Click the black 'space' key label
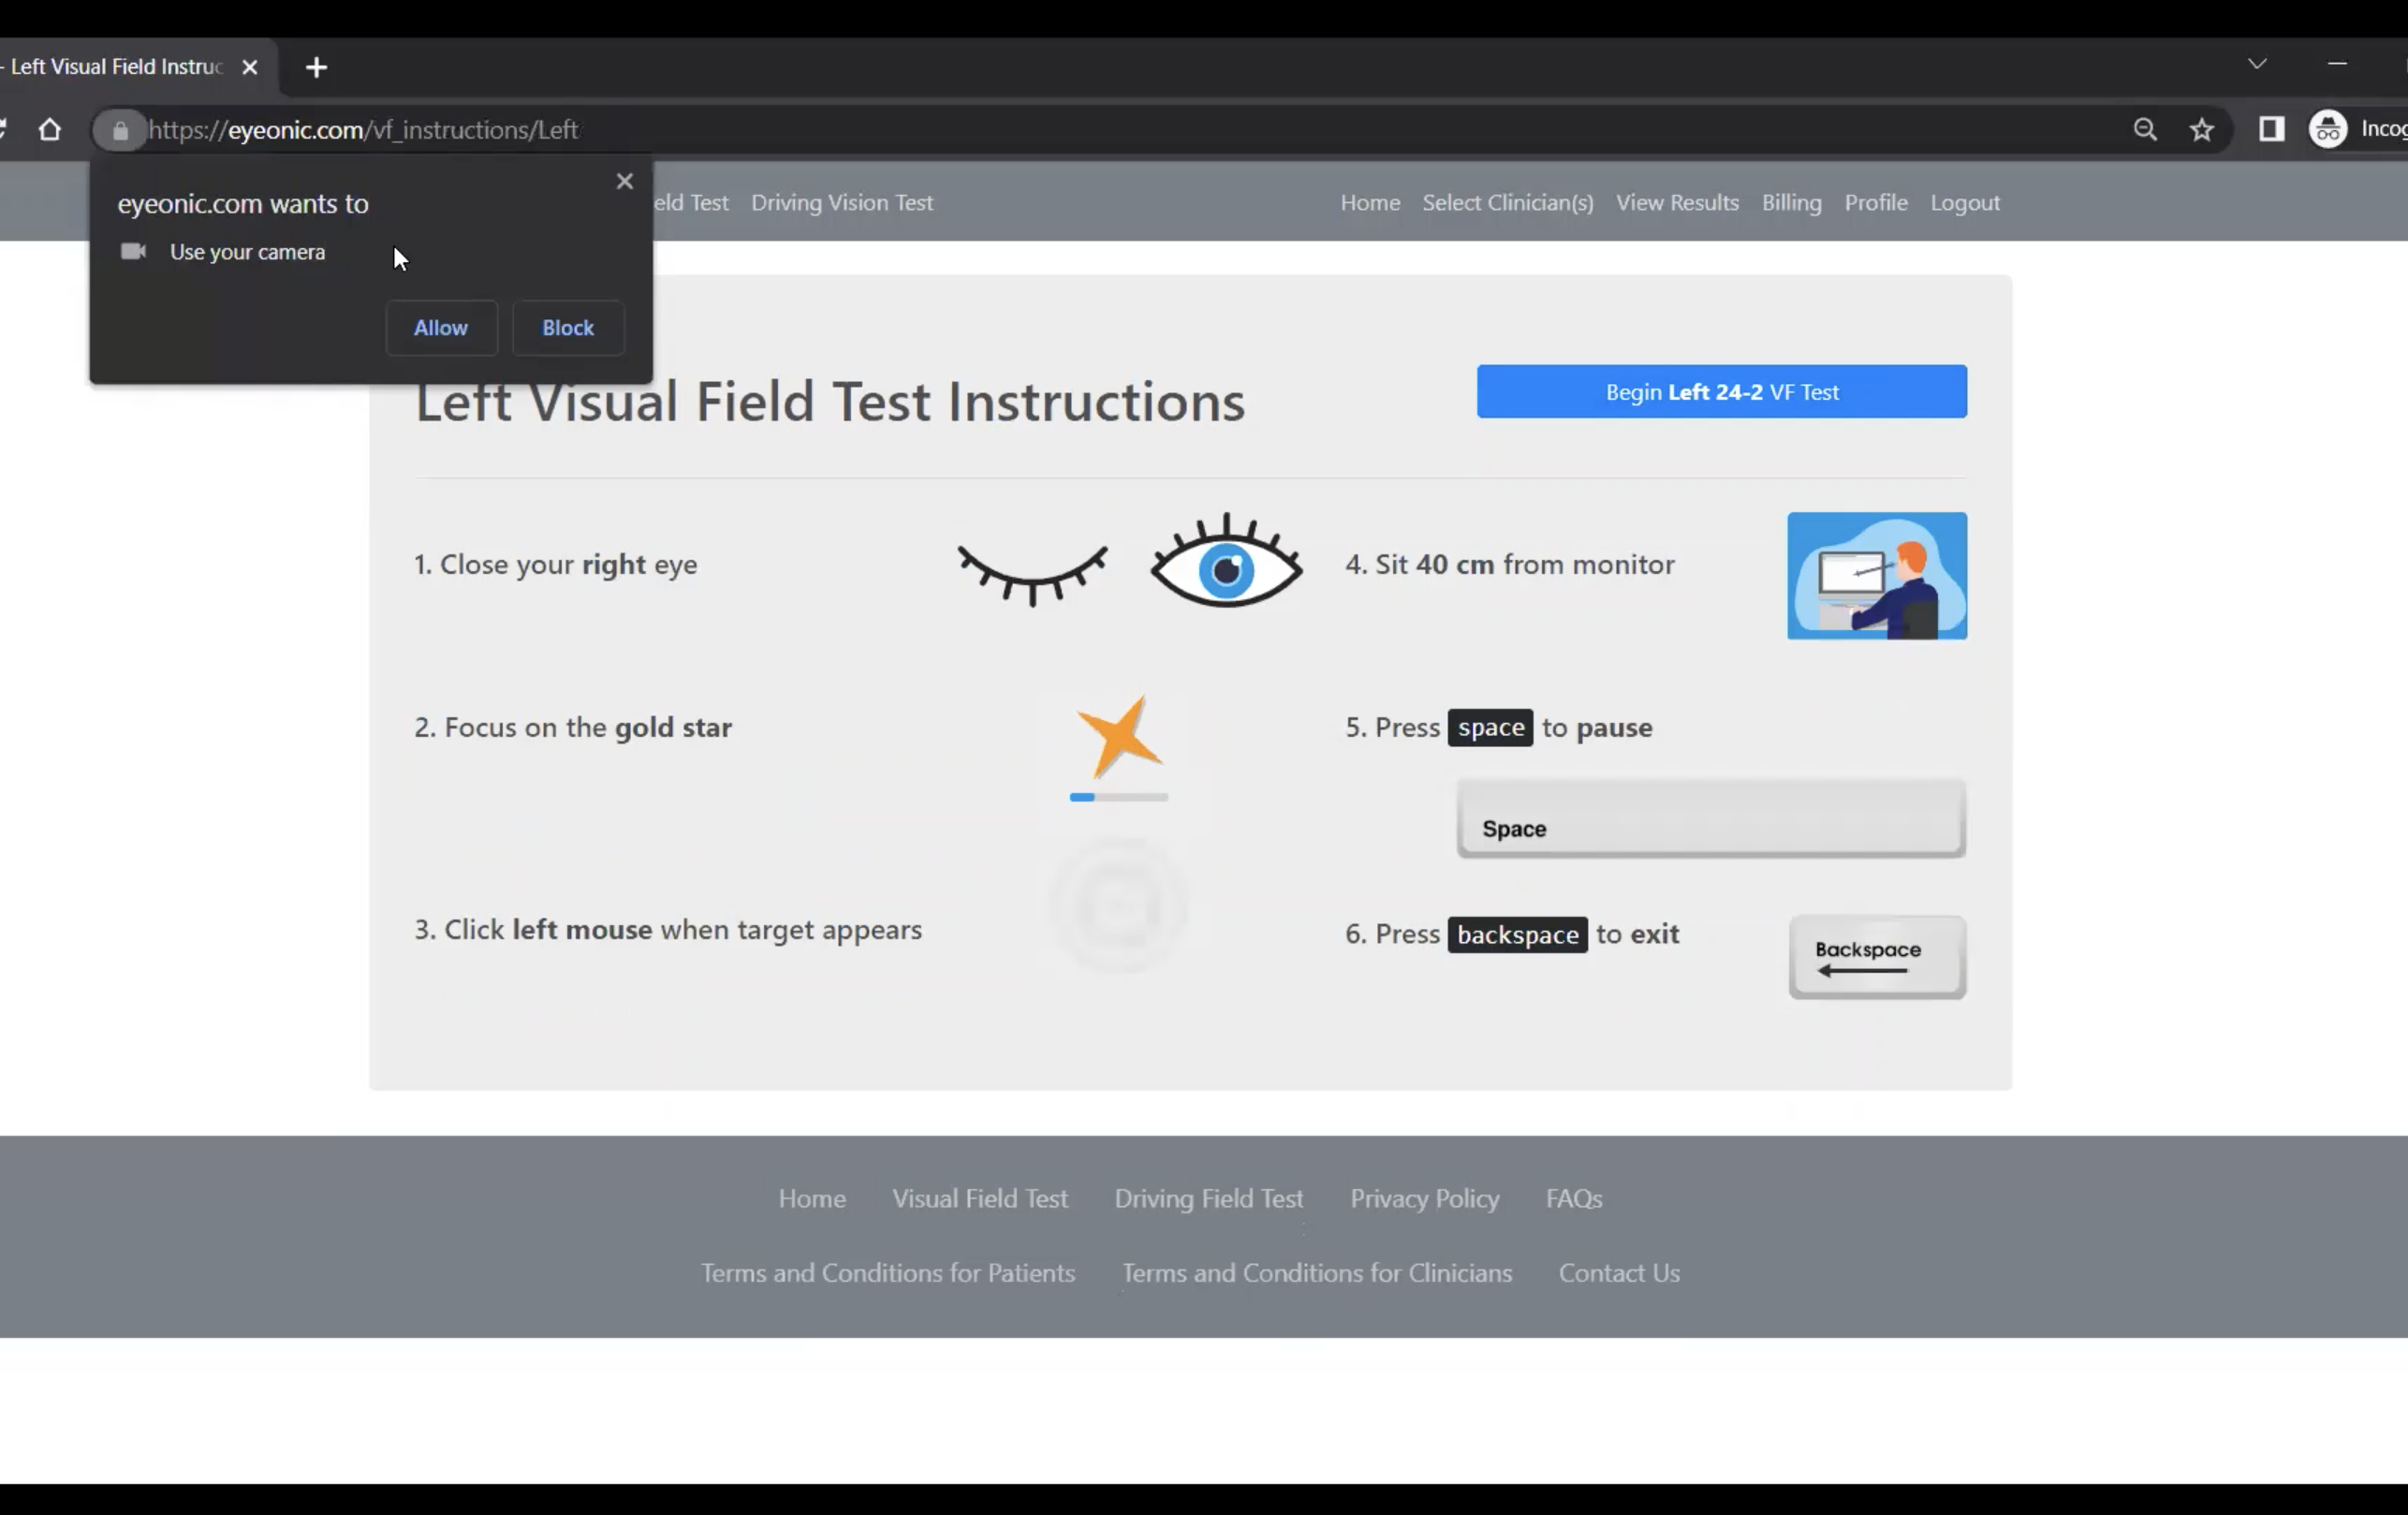This screenshot has width=2408, height=1515. point(1490,728)
